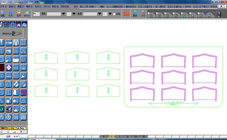Select the red square highlighted tool

pos(2,68)
